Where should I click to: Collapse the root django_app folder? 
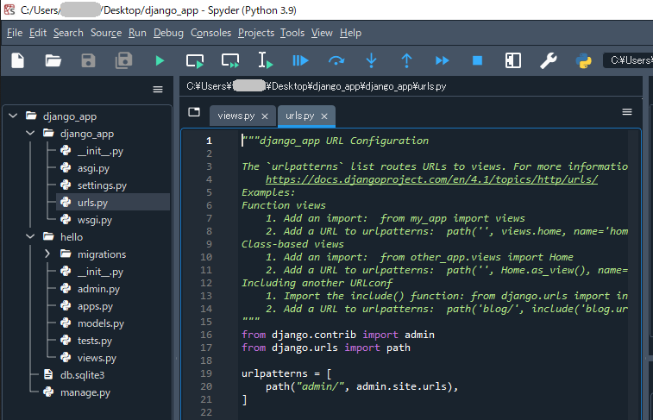pos(13,116)
